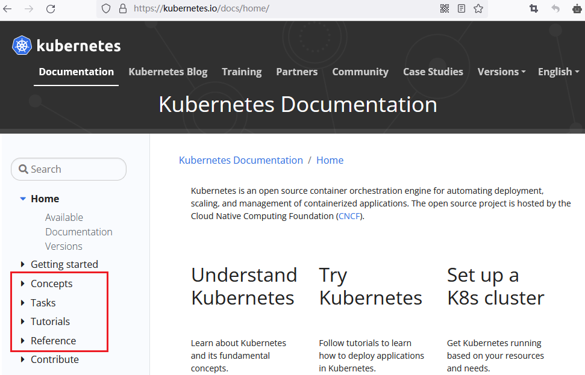The width and height of the screenshot is (585, 375).
Task: Click the padlock site security icon
Action: click(x=123, y=8)
